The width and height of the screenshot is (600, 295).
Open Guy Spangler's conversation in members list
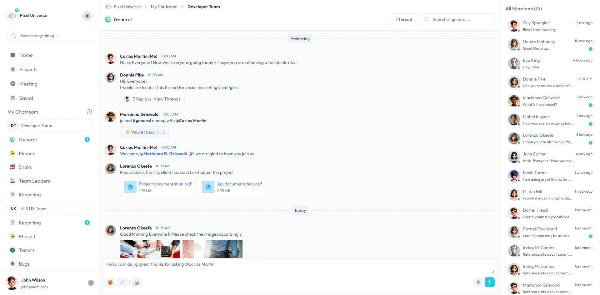[x=549, y=26]
